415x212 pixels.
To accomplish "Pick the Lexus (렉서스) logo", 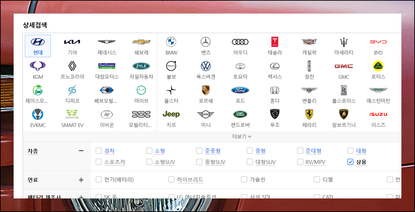I will [275, 66].
